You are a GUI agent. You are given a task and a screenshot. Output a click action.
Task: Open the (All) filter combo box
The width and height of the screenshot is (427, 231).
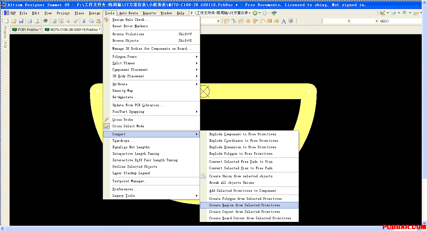pyautogui.click(x=400, y=21)
